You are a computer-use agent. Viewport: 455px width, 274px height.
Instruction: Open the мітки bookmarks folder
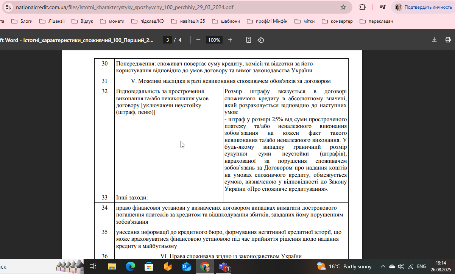coord(305,21)
